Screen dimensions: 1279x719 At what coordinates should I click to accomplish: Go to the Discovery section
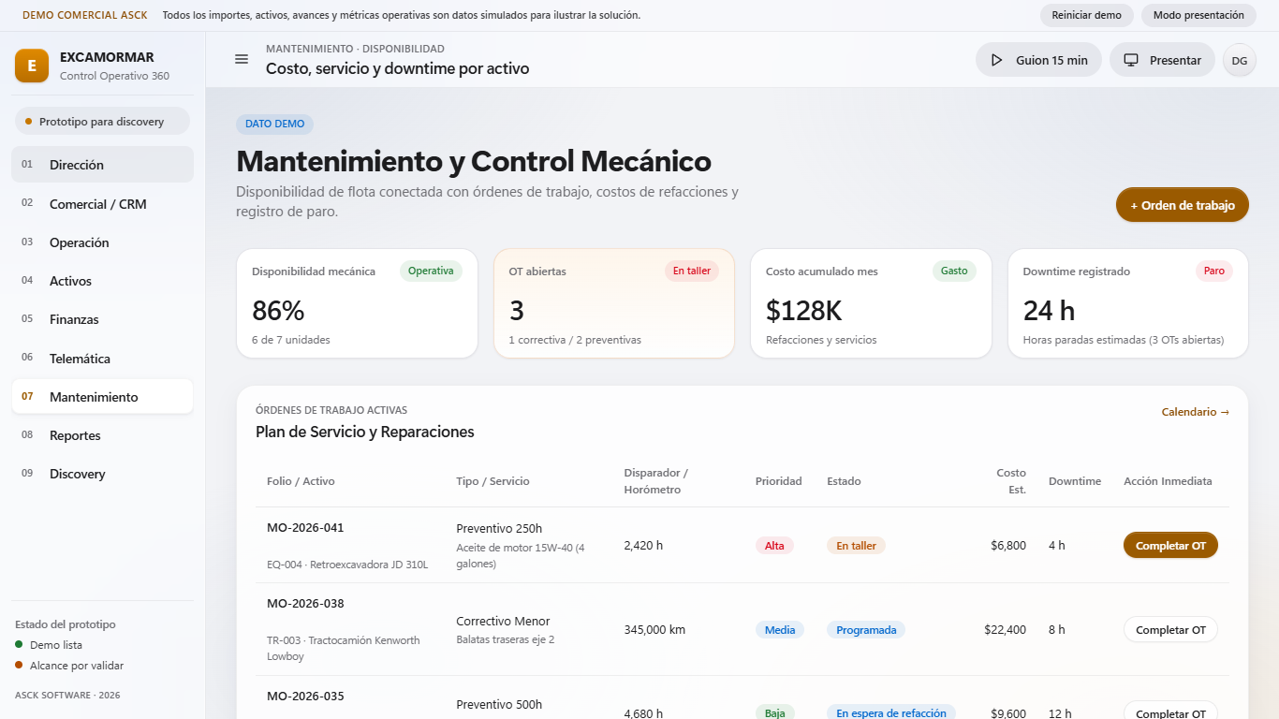click(102, 474)
